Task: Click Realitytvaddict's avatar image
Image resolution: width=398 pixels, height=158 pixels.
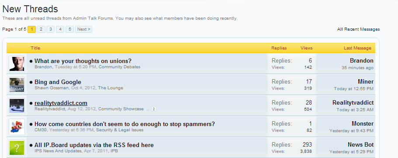Action: [x=17, y=106]
